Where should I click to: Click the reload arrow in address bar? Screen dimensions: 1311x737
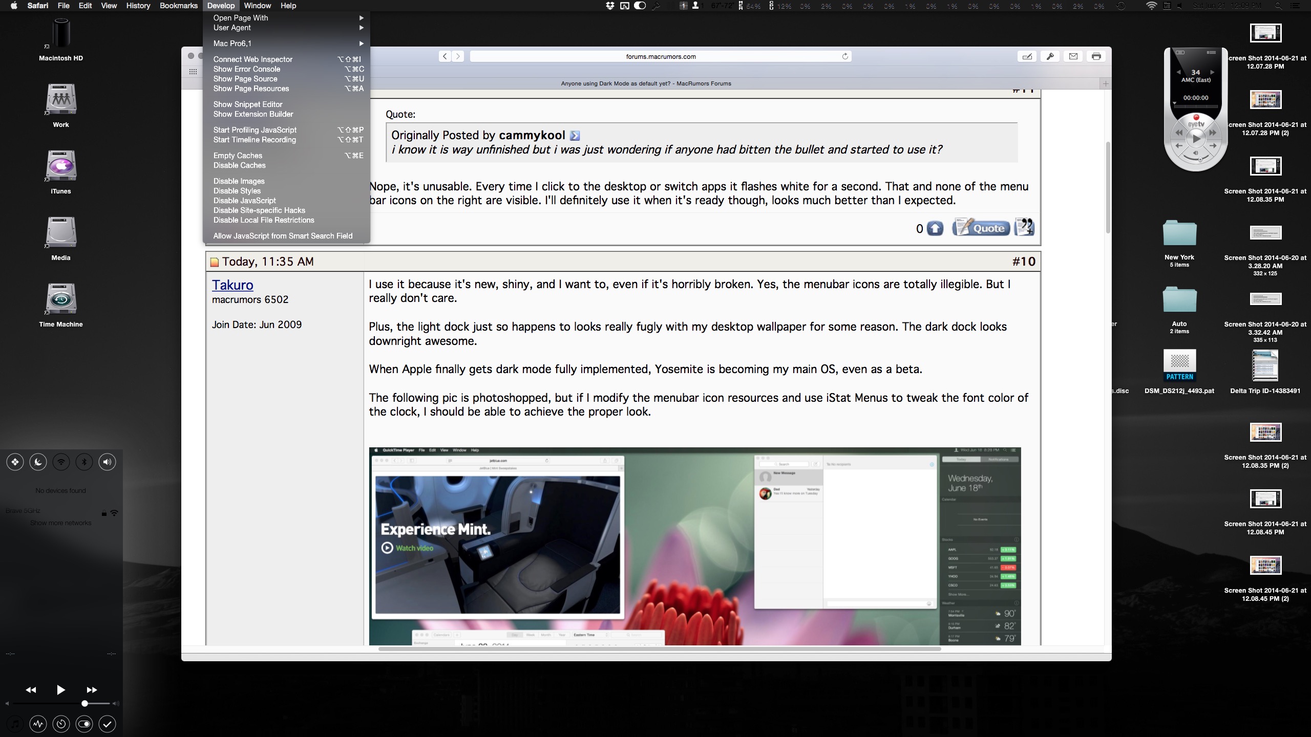[845, 56]
